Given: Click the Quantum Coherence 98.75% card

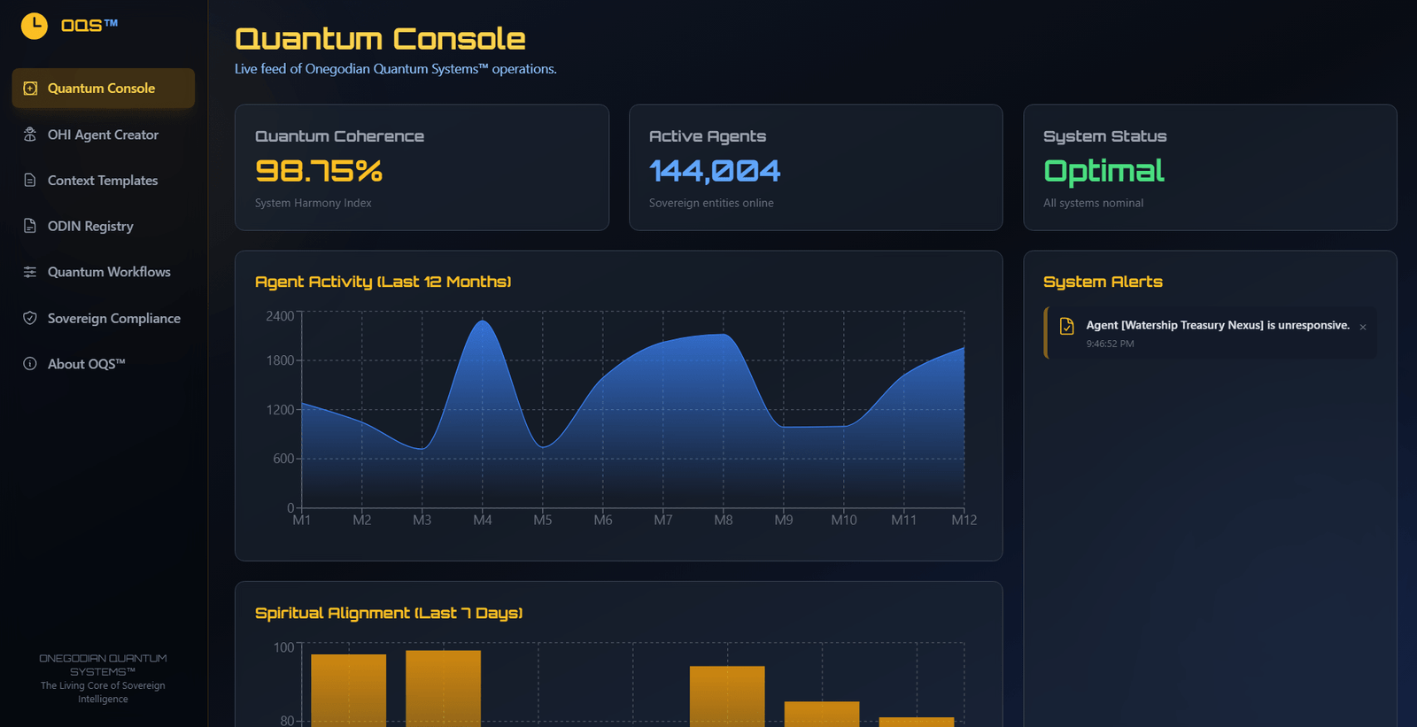Looking at the screenshot, I should [x=421, y=167].
